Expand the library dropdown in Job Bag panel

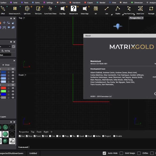(x=10, y=47)
